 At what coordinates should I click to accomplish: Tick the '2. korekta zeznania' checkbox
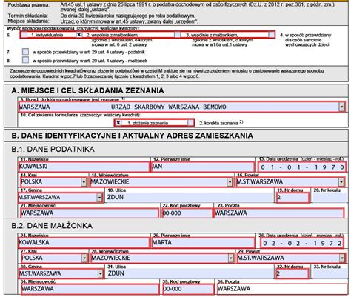click(190, 123)
